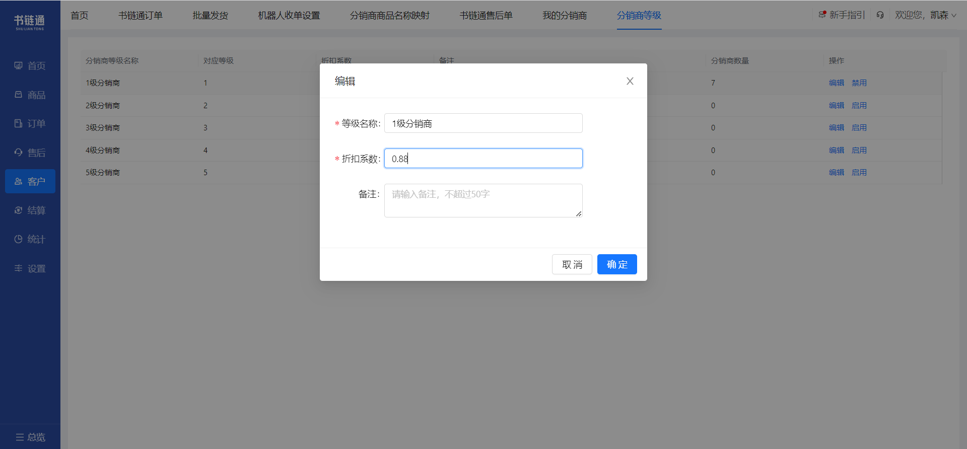
Task: Click 启用 for 5级分销商 row
Action: coord(859,173)
